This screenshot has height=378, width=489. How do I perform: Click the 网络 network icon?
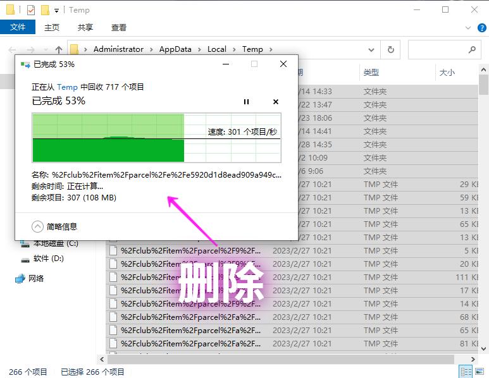point(20,278)
